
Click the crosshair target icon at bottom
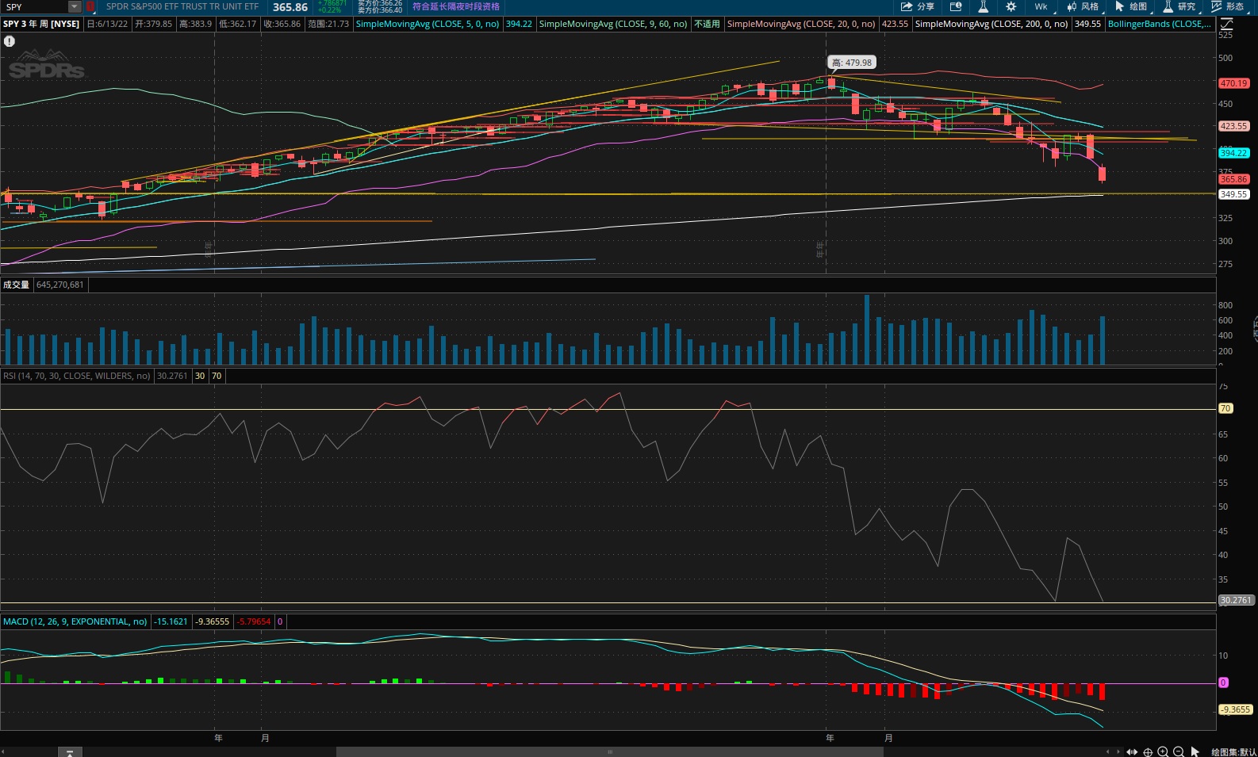click(1148, 751)
